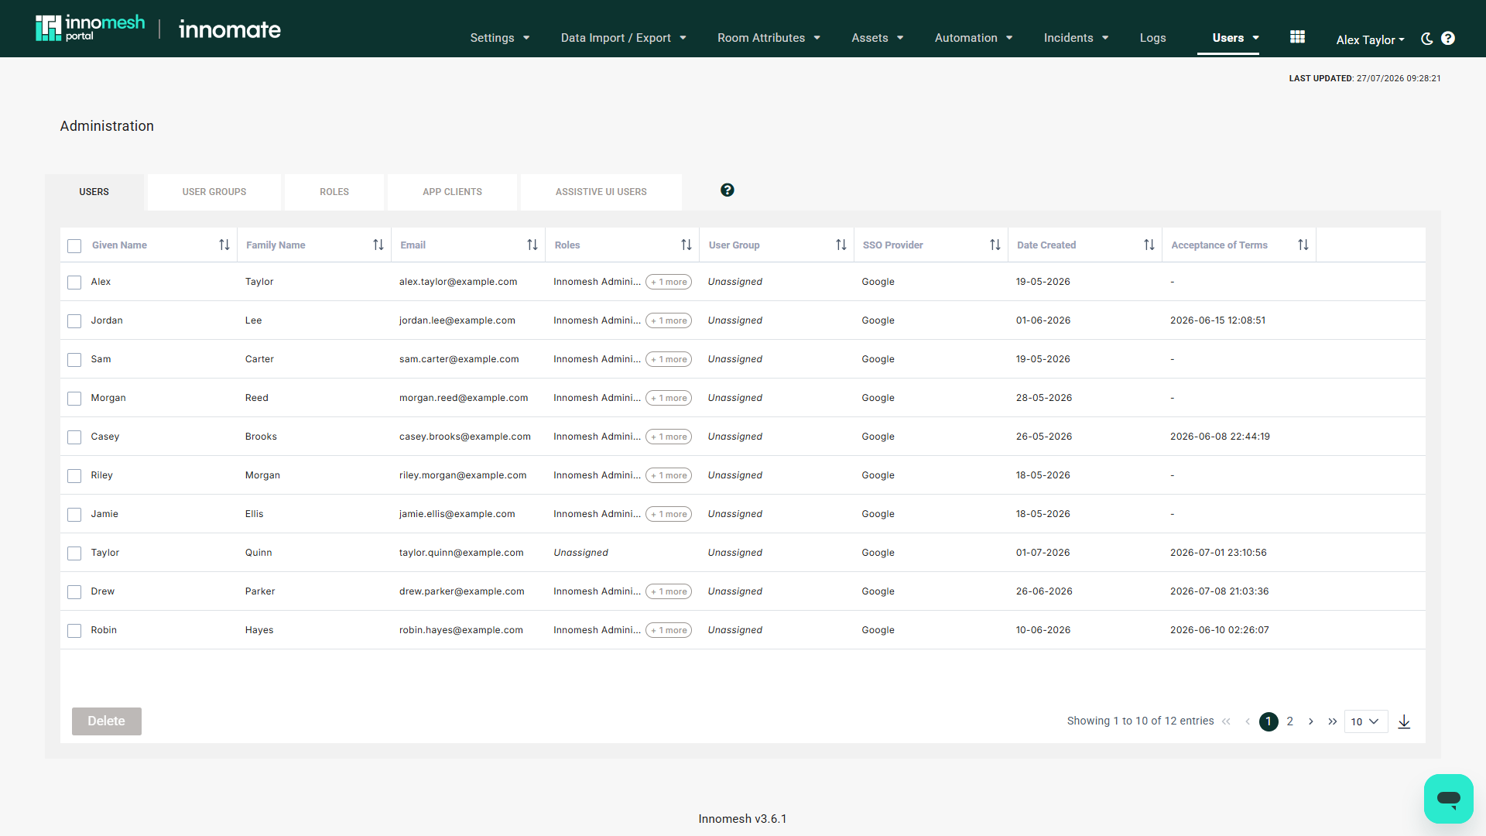Sort by Email column arrows
This screenshot has width=1486, height=836.
click(532, 245)
